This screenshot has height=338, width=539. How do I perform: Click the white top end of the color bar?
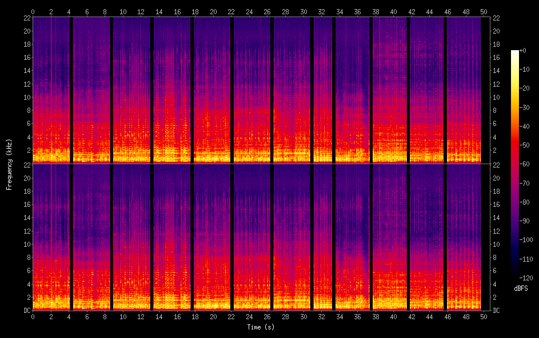point(515,52)
